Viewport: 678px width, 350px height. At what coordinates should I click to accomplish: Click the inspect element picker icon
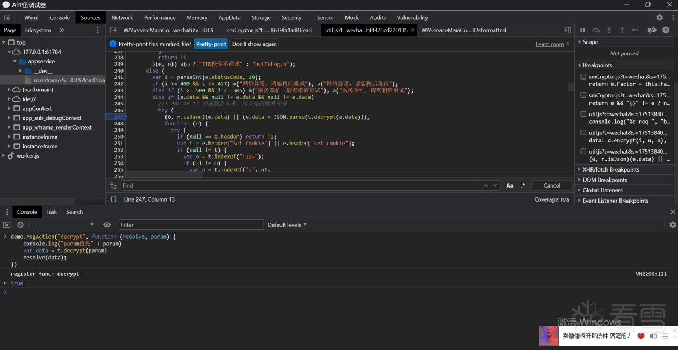(8, 18)
